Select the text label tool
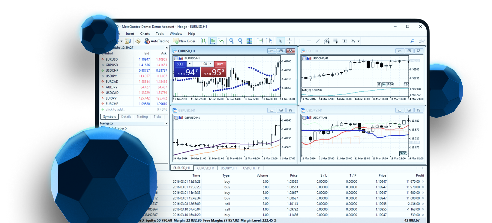Image resolution: width=492 pixels, height=223 pixels. tap(344, 41)
